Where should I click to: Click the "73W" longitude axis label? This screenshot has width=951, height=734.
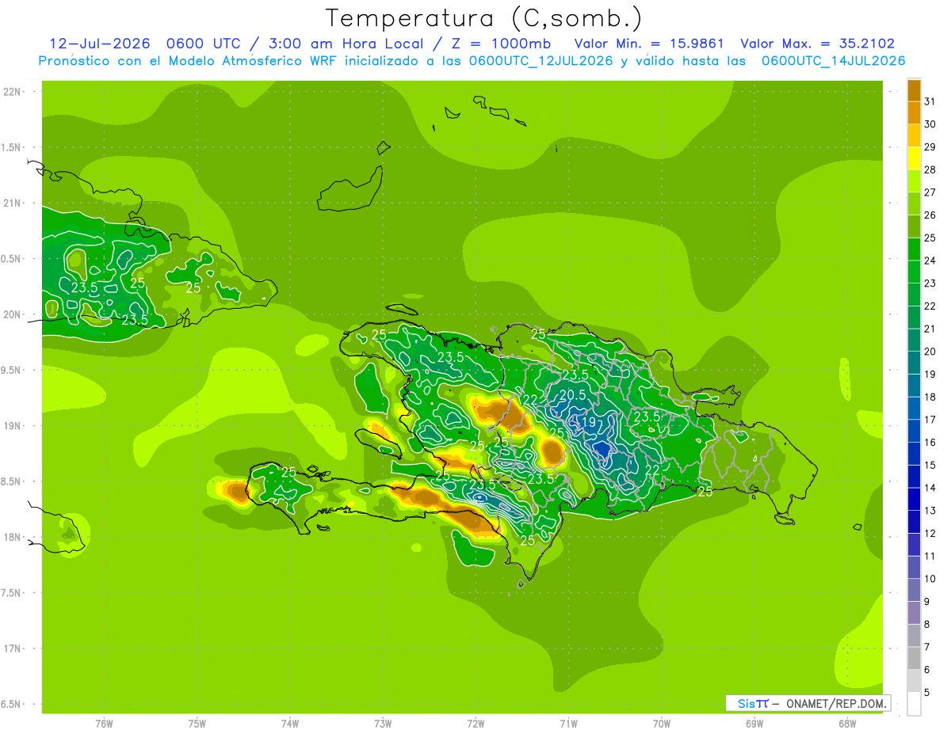383,724
